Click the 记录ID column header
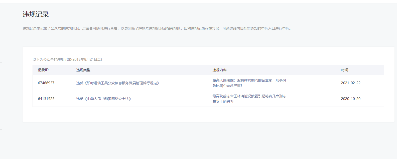The width and height of the screenshot is (397, 159). pos(43,70)
